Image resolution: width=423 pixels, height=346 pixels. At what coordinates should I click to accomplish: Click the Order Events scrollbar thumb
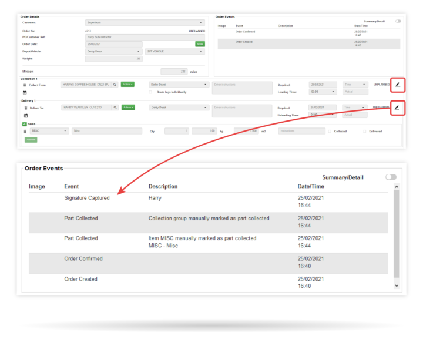pyautogui.click(x=397, y=234)
